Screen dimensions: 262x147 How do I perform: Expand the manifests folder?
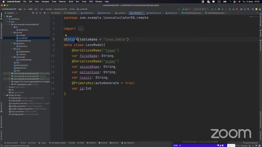[x=7, y=19]
